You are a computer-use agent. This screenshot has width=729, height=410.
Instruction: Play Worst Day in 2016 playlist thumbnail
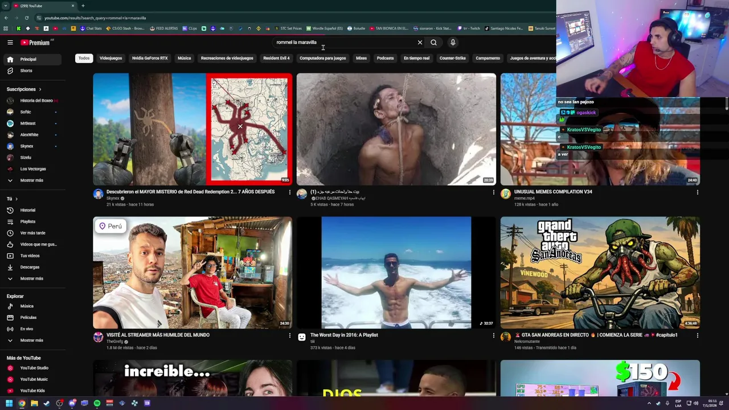point(396,273)
